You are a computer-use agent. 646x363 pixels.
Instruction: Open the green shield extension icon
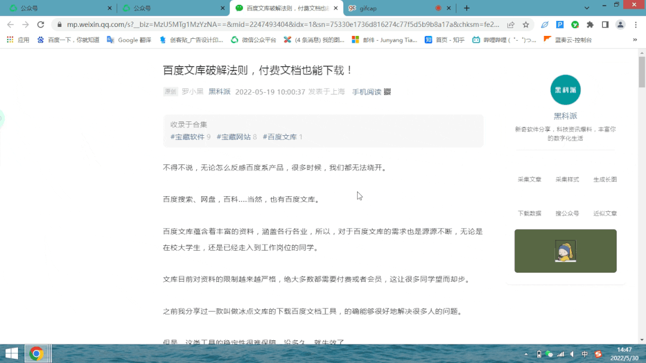pyautogui.click(x=575, y=25)
